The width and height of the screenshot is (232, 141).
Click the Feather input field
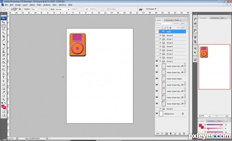coord(34,9)
